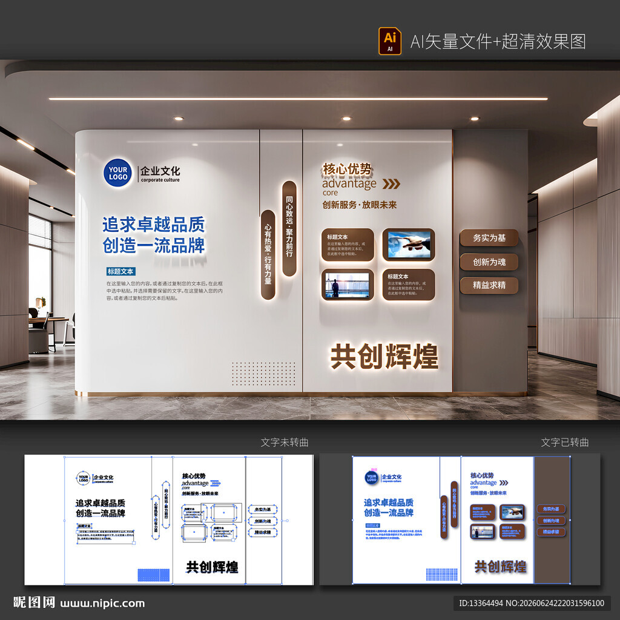
Task: Open the www.nipic.com link at bottom
Action: (102, 604)
